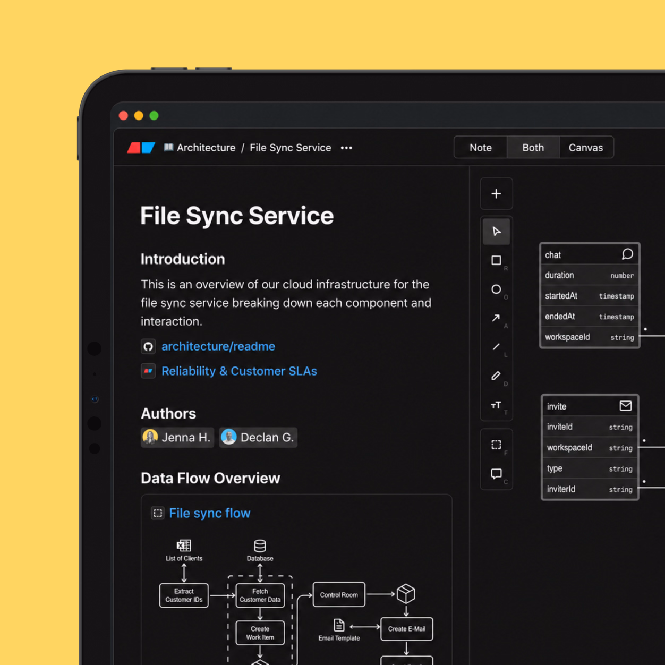Click the Email Template document icon
The width and height of the screenshot is (665, 665).
[x=339, y=625]
